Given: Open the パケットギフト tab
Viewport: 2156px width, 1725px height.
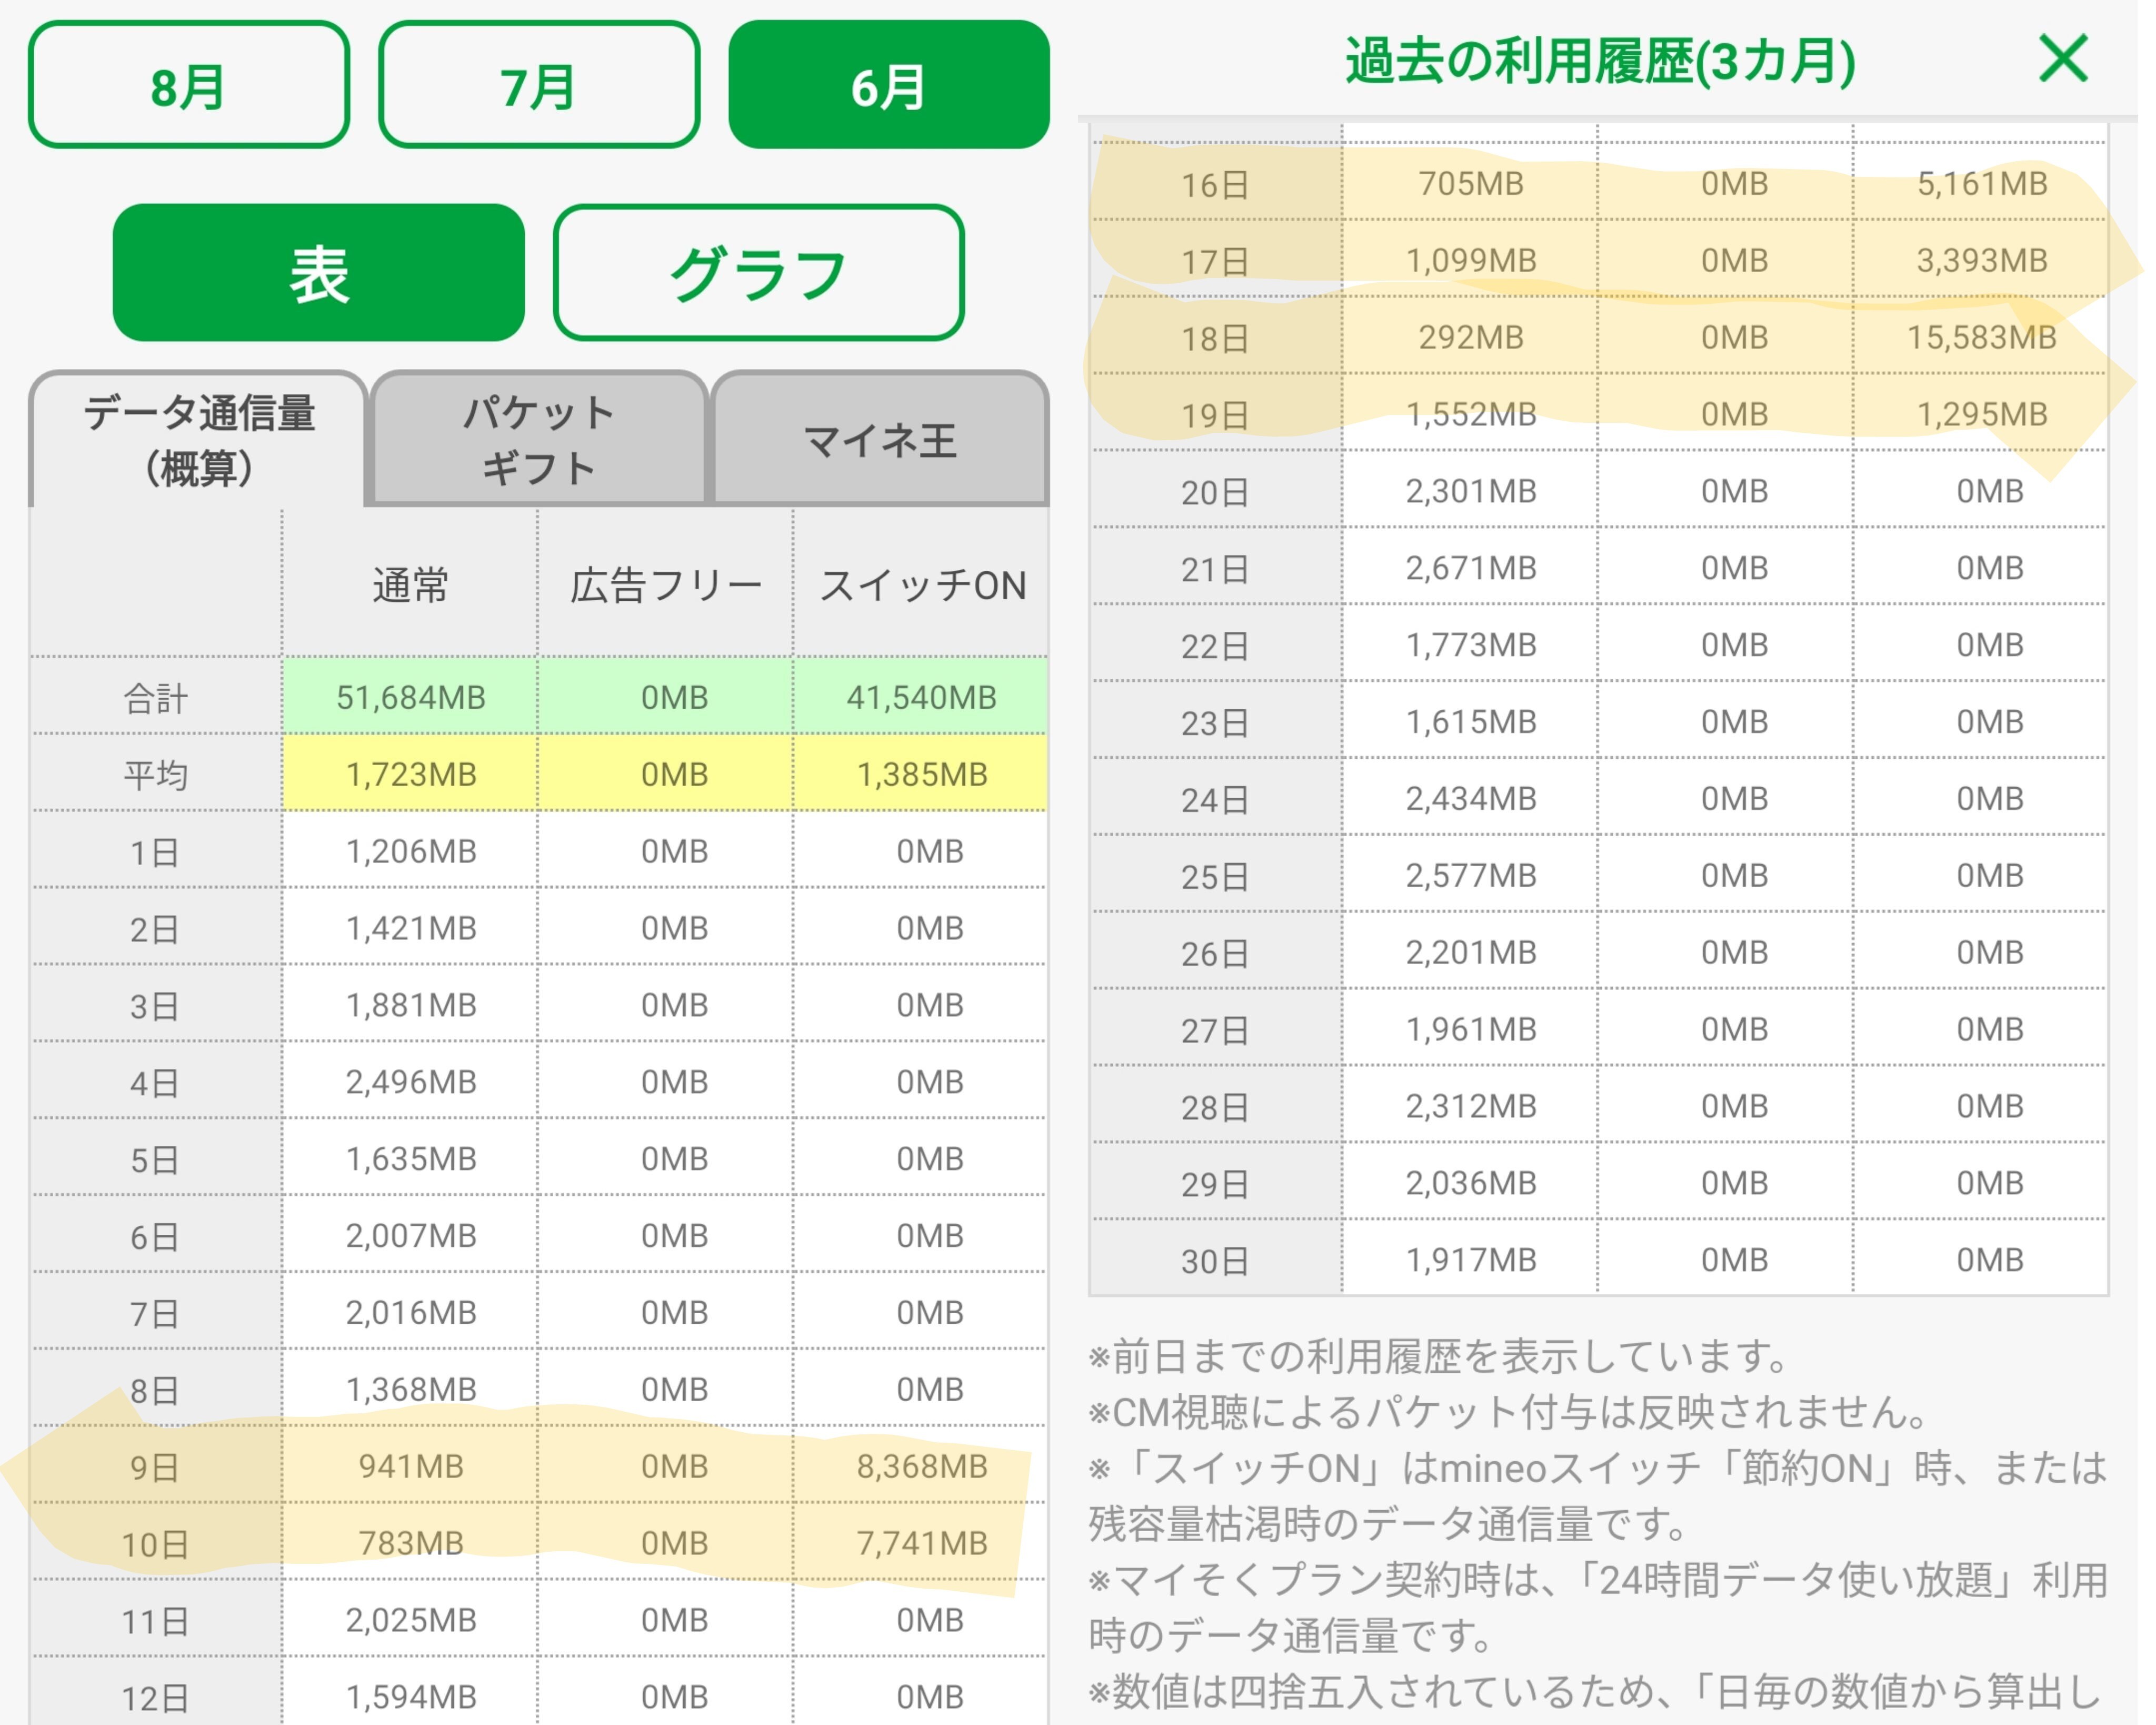Looking at the screenshot, I should click(x=538, y=440).
